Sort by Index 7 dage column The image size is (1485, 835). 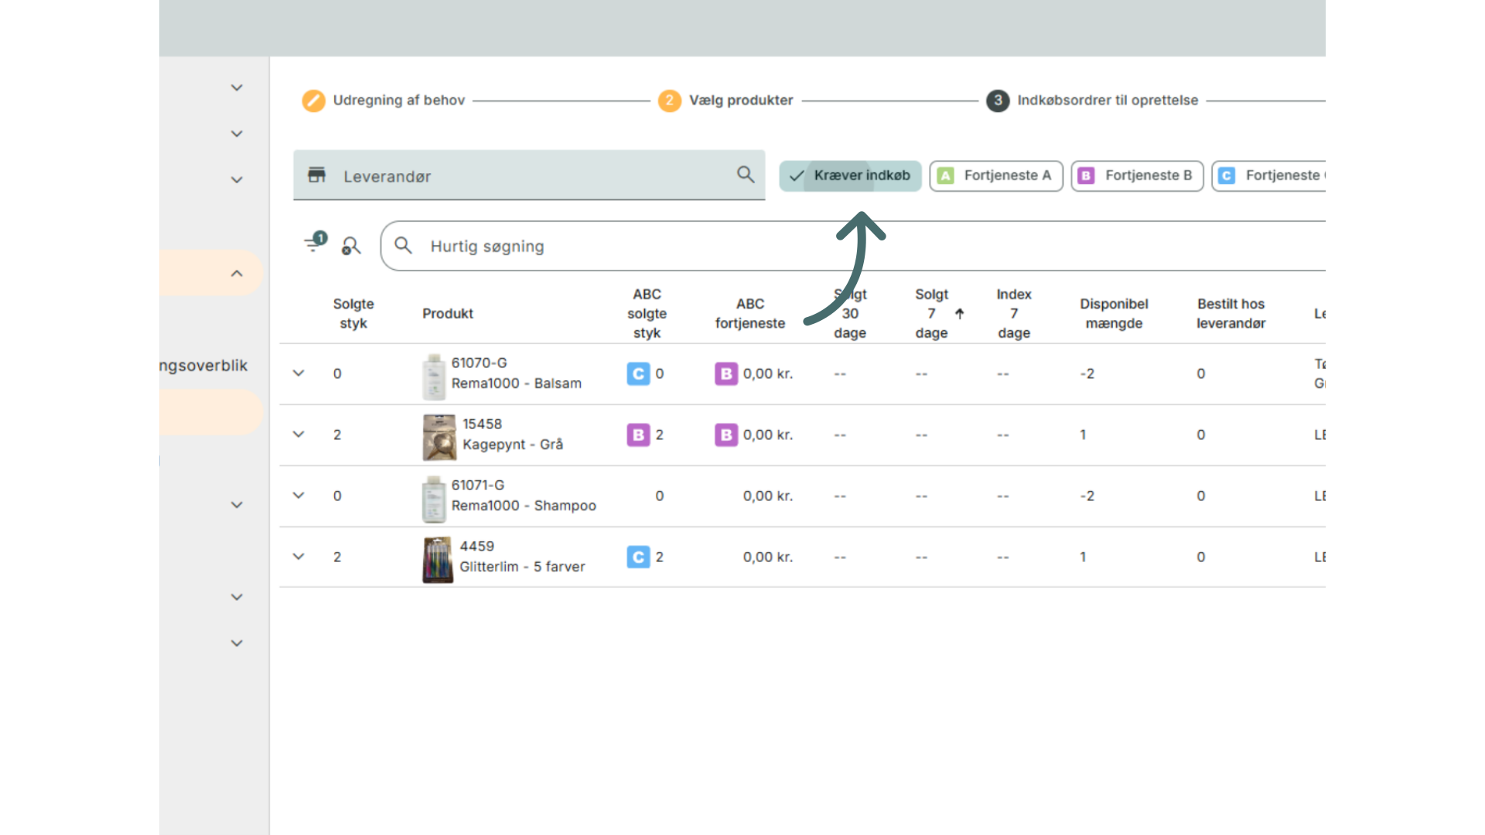pos(1014,314)
